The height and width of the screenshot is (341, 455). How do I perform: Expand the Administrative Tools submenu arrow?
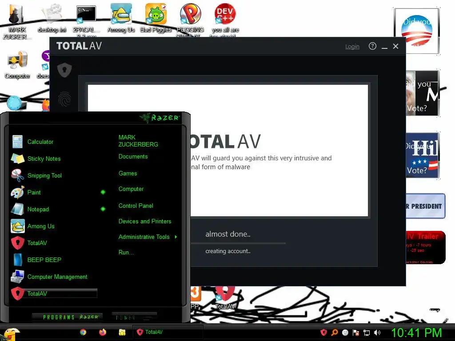coord(176,237)
